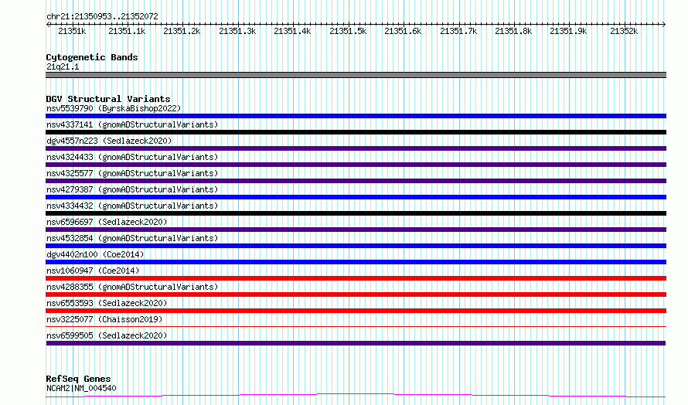Image resolution: width=688 pixels, height=405 pixels.
Task: Click the 21351.2k ruler tick
Action: tap(182, 31)
